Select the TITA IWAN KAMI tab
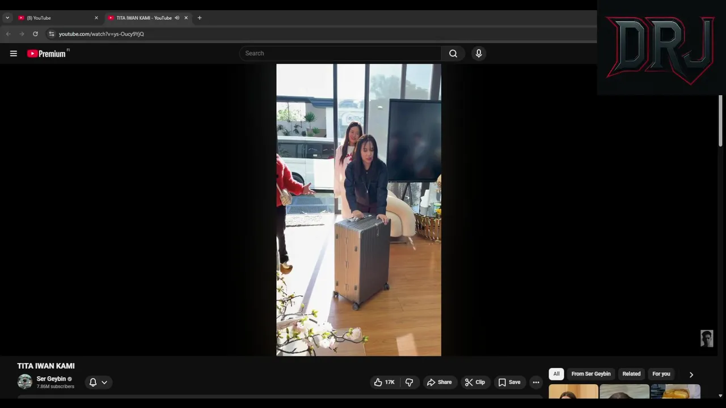Image resolution: width=726 pixels, height=408 pixels. click(x=144, y=18)
